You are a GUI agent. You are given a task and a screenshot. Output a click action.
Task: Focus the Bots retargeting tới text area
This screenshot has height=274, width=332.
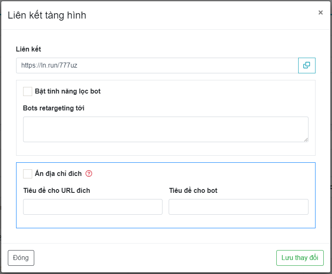tap(165, 129)
